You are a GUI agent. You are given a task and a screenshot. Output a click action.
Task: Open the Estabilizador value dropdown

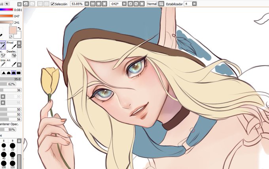tap(194, 4)
